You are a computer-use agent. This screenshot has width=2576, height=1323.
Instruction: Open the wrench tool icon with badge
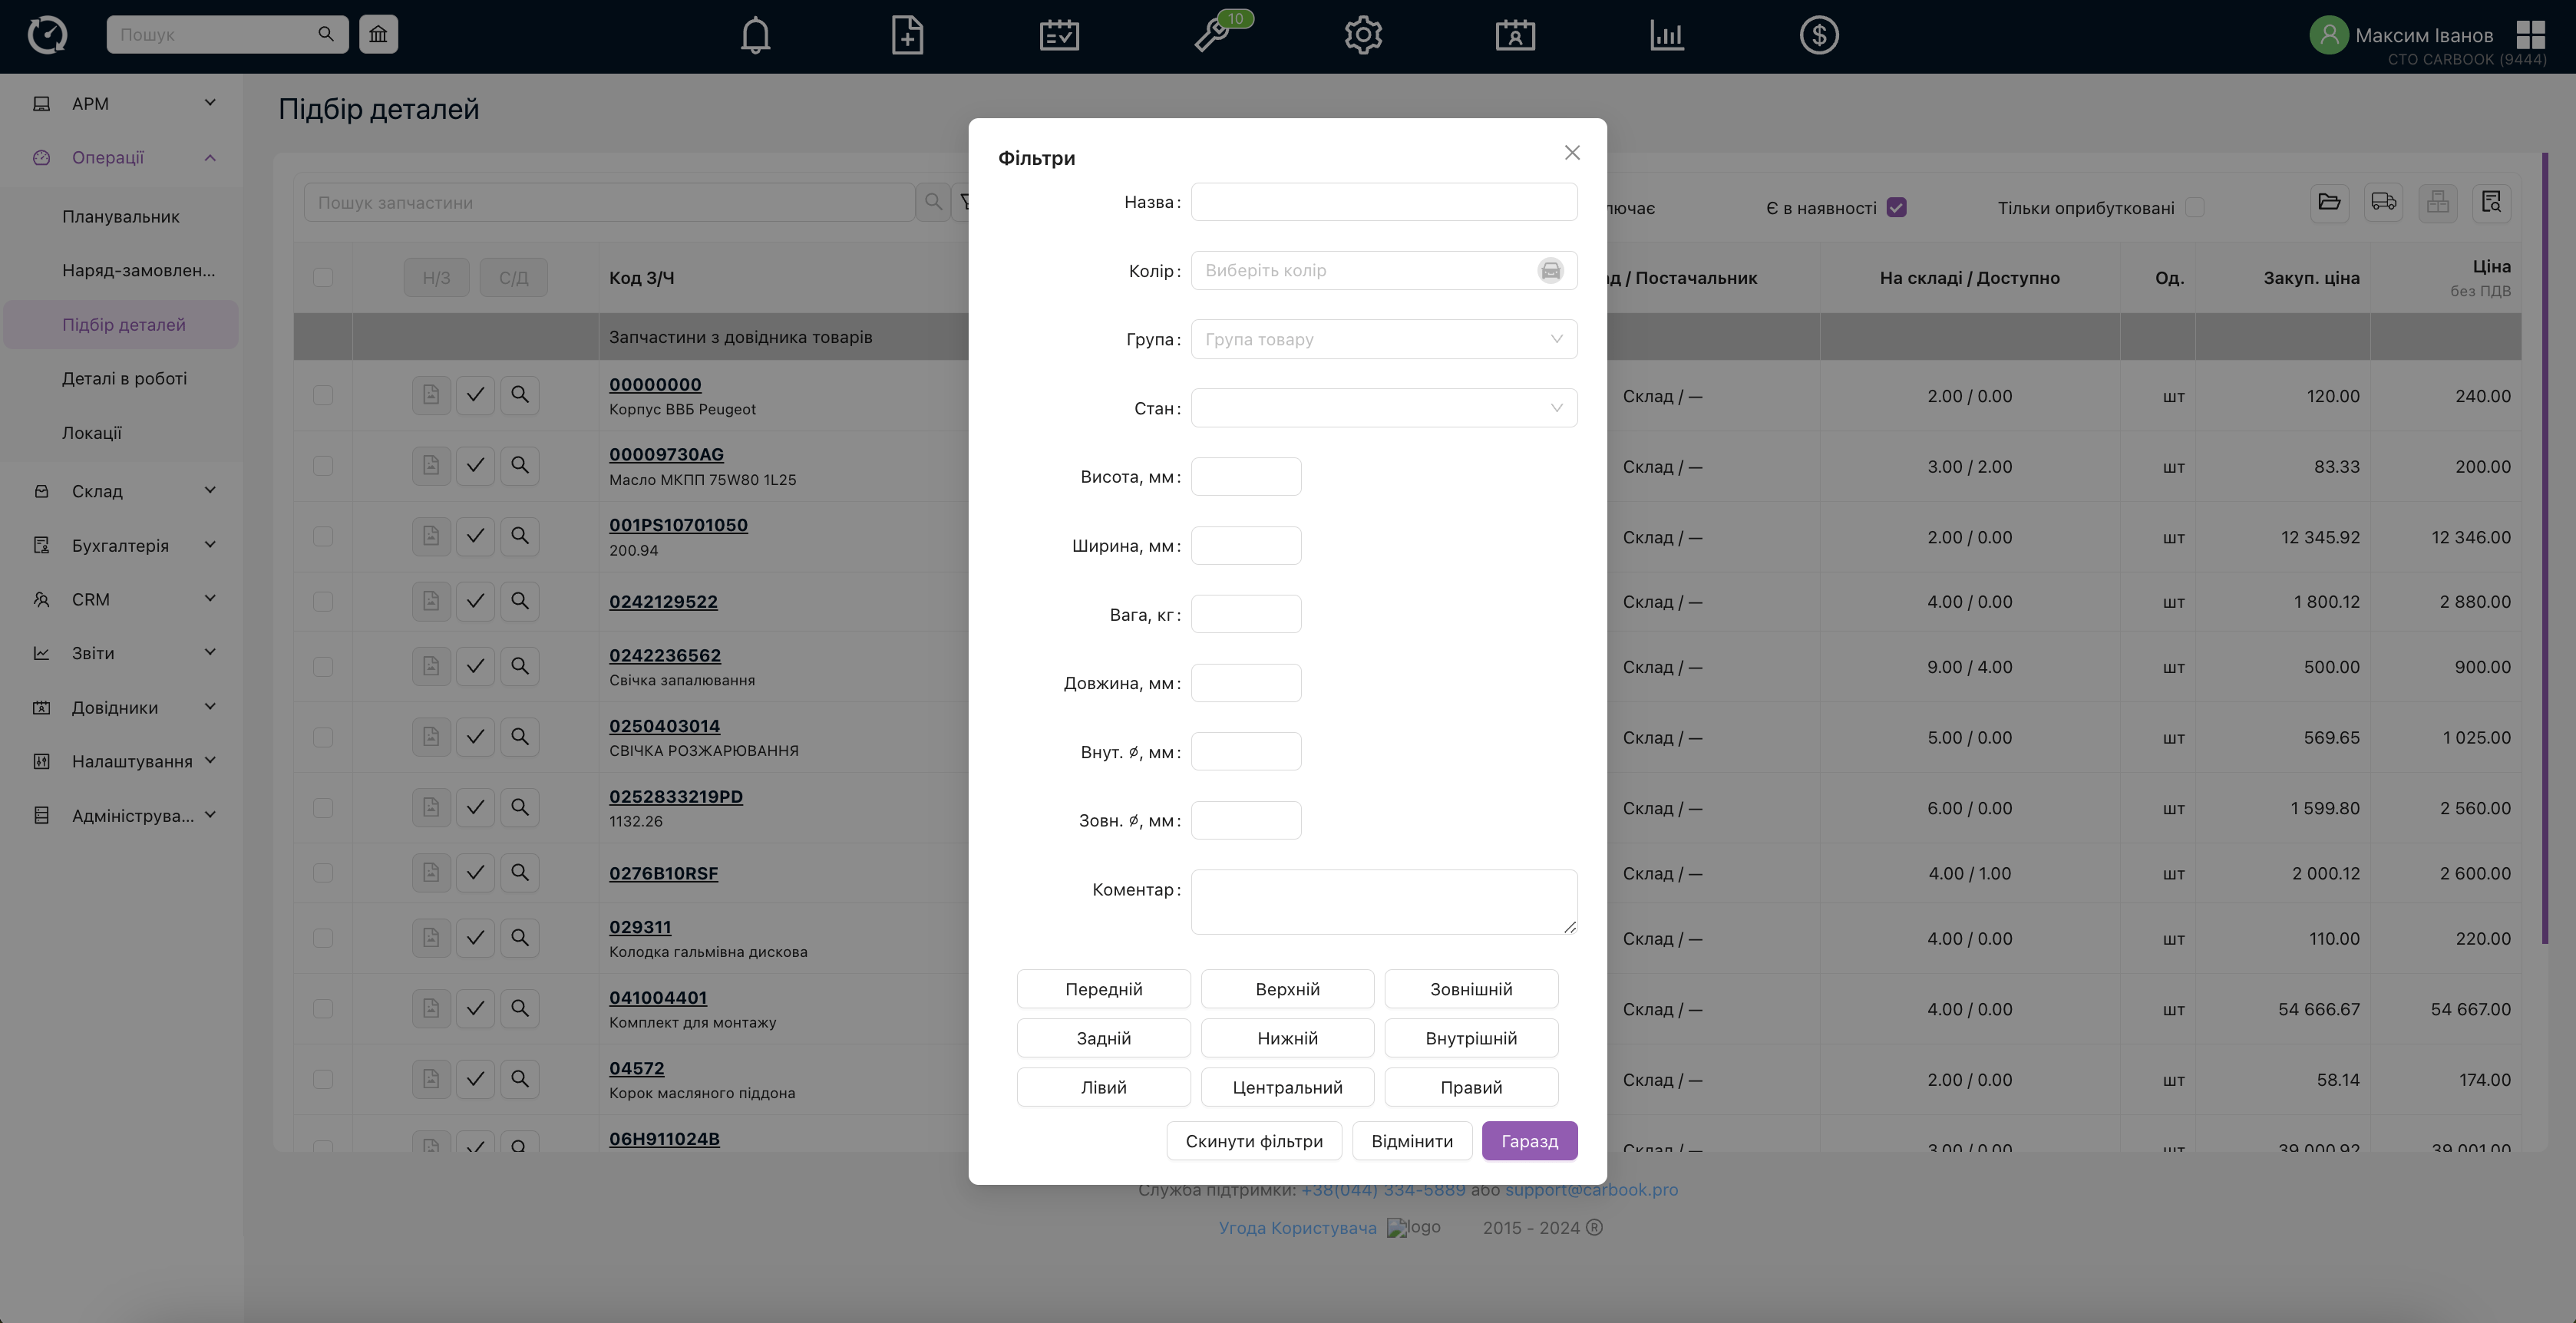pyautogui.click(x=1213, y=35)
